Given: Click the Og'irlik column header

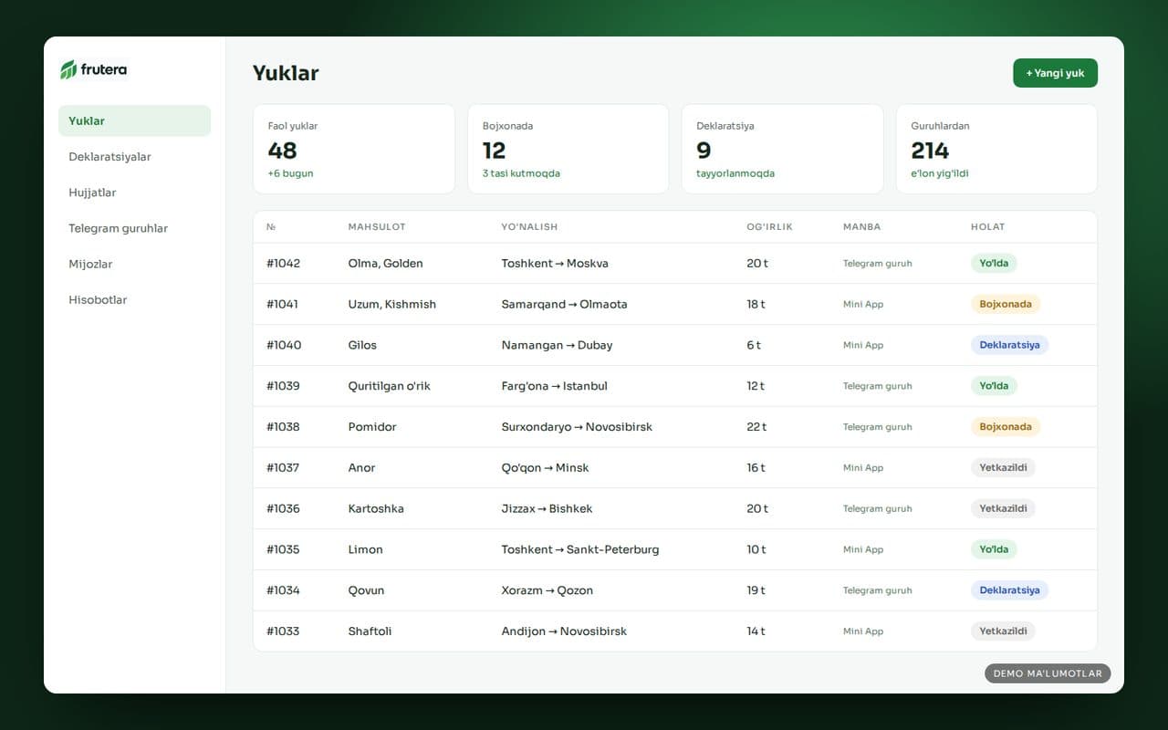Looking at the screenshot, I should (x=769, y=227).
